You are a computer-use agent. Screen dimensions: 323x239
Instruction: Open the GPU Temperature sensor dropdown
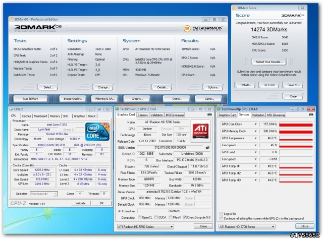click(255, 138)
